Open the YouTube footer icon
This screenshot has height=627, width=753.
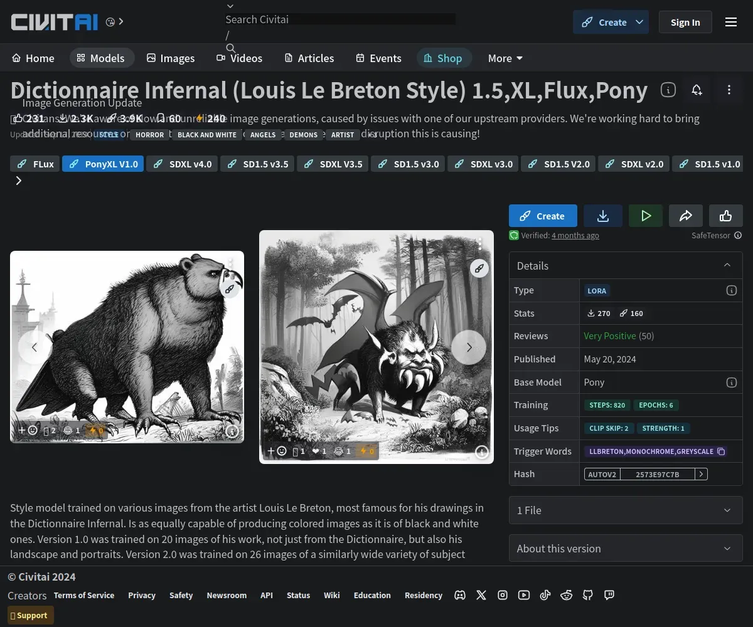(524, 595)
